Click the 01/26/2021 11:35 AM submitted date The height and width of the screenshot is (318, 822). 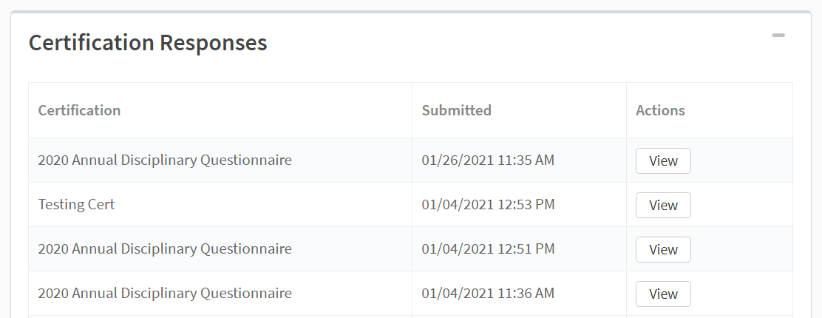click(488, 160)
